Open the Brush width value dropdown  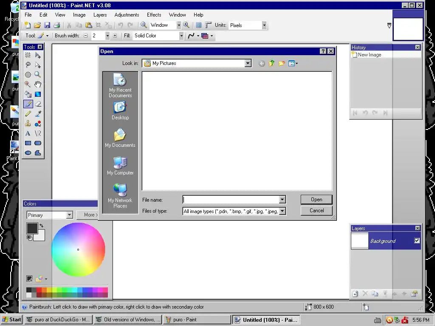tap(107, 36)
